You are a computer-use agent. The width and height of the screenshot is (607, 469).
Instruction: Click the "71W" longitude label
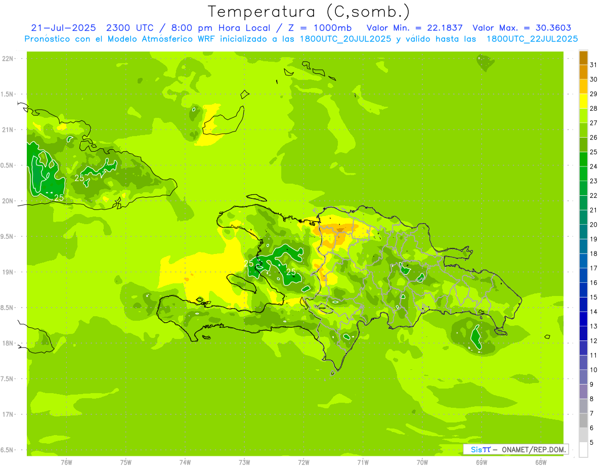click(x=363, y=462)
